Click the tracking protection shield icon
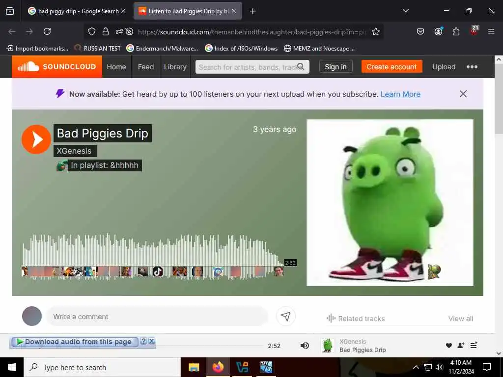The image size is (503, 377). point(92,31)
